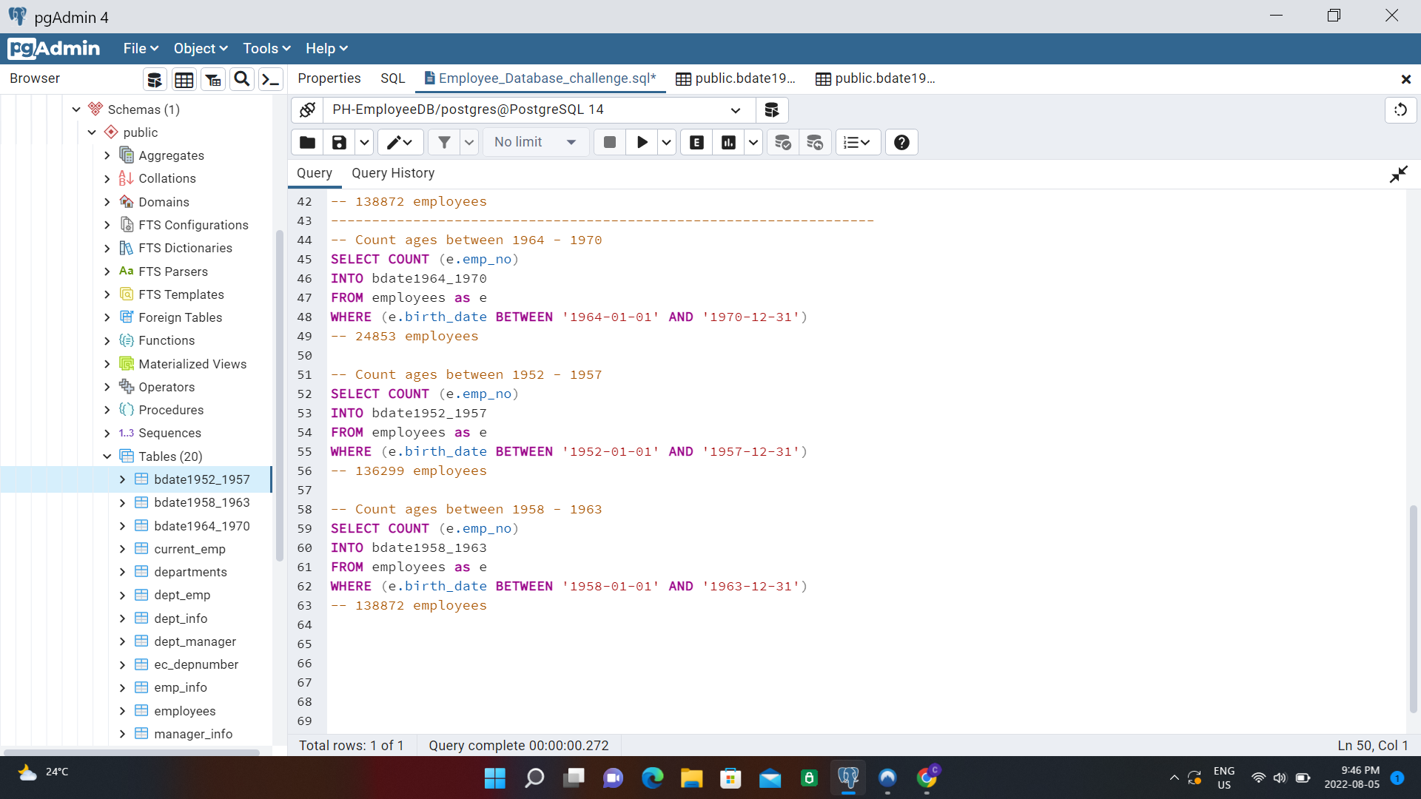The image size is (1421, 799).
Task: Commit the current transaction
Action: (782, 142)
